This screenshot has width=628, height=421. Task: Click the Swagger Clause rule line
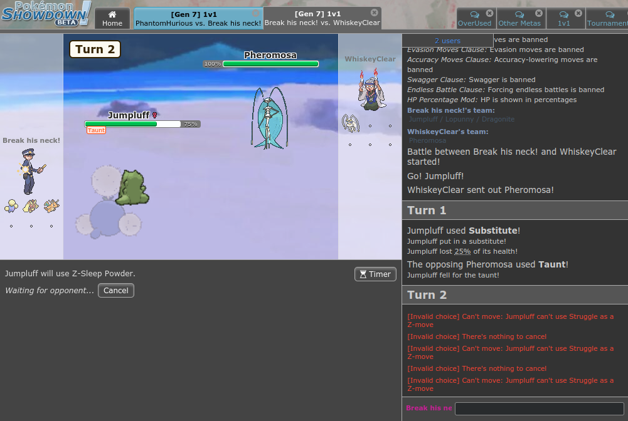click(x=471, y=80)
